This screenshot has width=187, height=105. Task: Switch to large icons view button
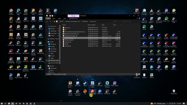point(139,74)
